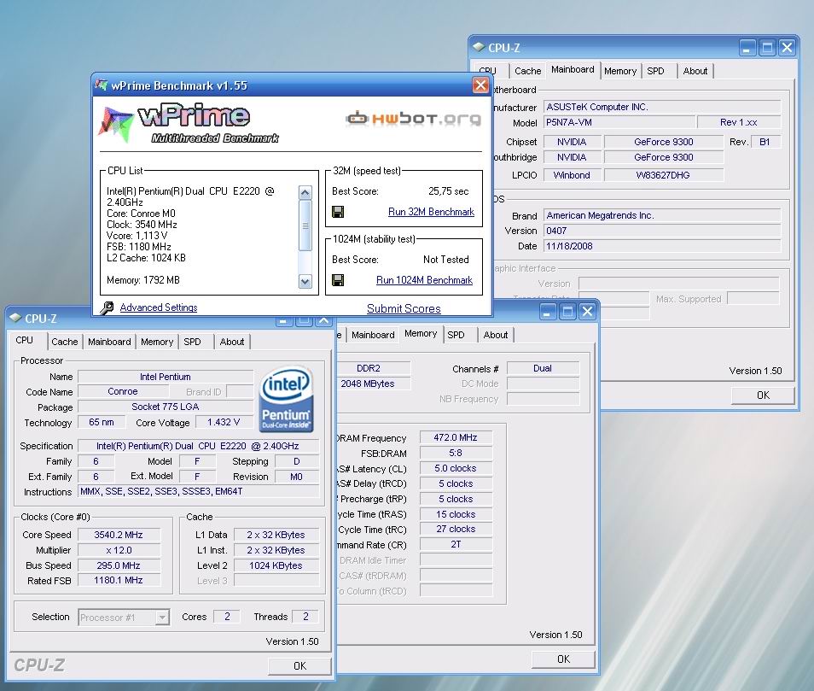The image size is (814, 691).
Task: Open Advanced Settings link
Action: [x=159, y=307]
